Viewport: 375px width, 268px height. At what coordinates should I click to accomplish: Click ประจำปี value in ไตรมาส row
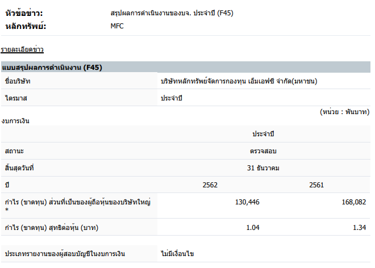(x=172, y=98)
